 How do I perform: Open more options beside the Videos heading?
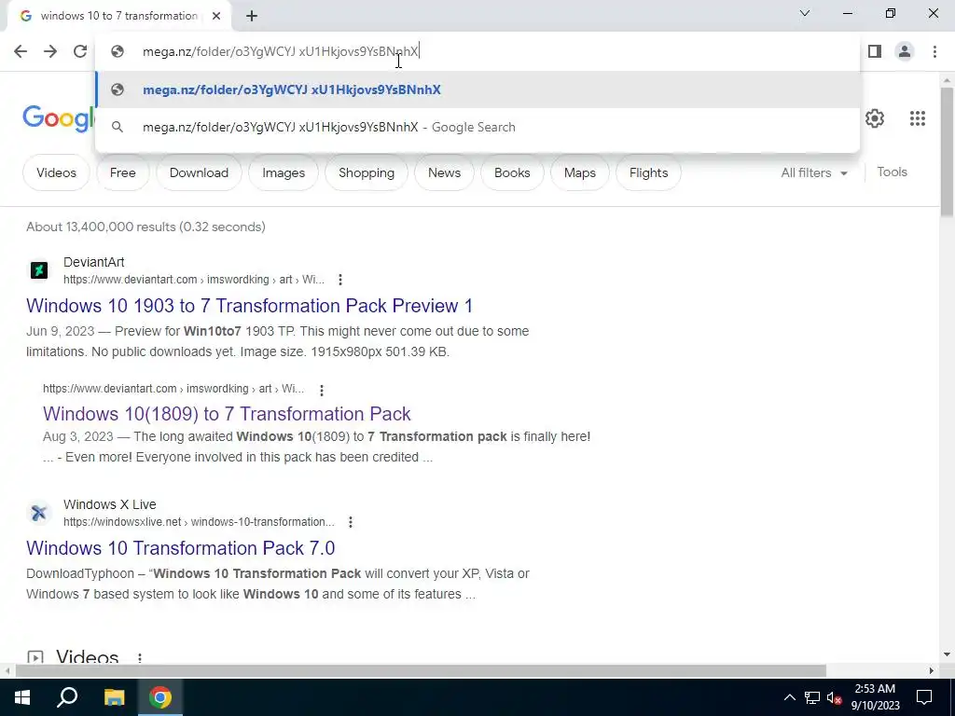[140, 657]
